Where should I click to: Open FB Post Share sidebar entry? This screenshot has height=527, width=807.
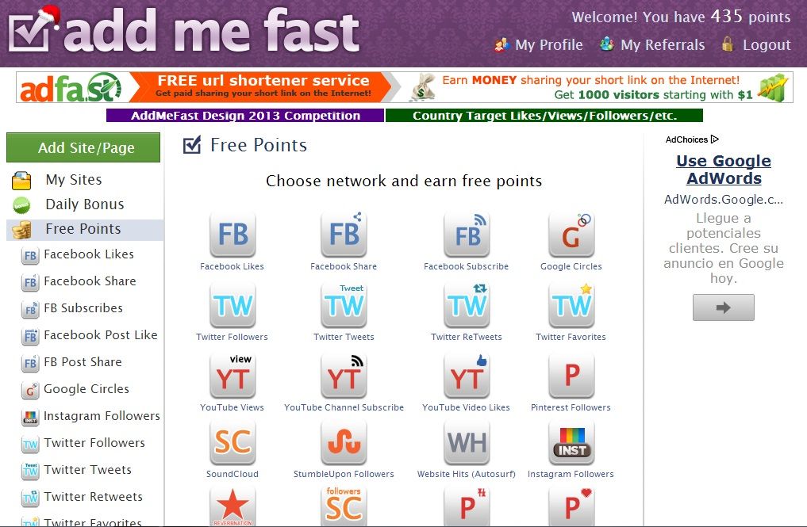(x=83, y=362)
